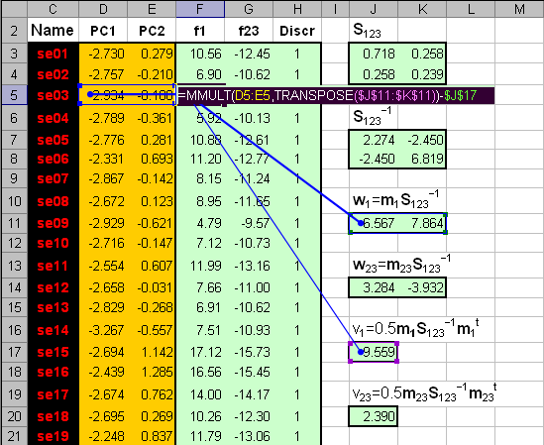Image resolution: width=544 pixels, height=445 pixels.
Task: Select the se15 name cell
Action: pos(54,352)
